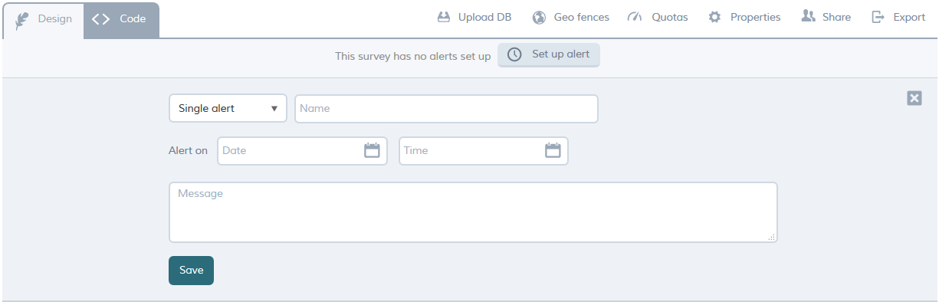Screen dimensions: 939x302
Task: Click the Save button
Action: tap(191, 270)
